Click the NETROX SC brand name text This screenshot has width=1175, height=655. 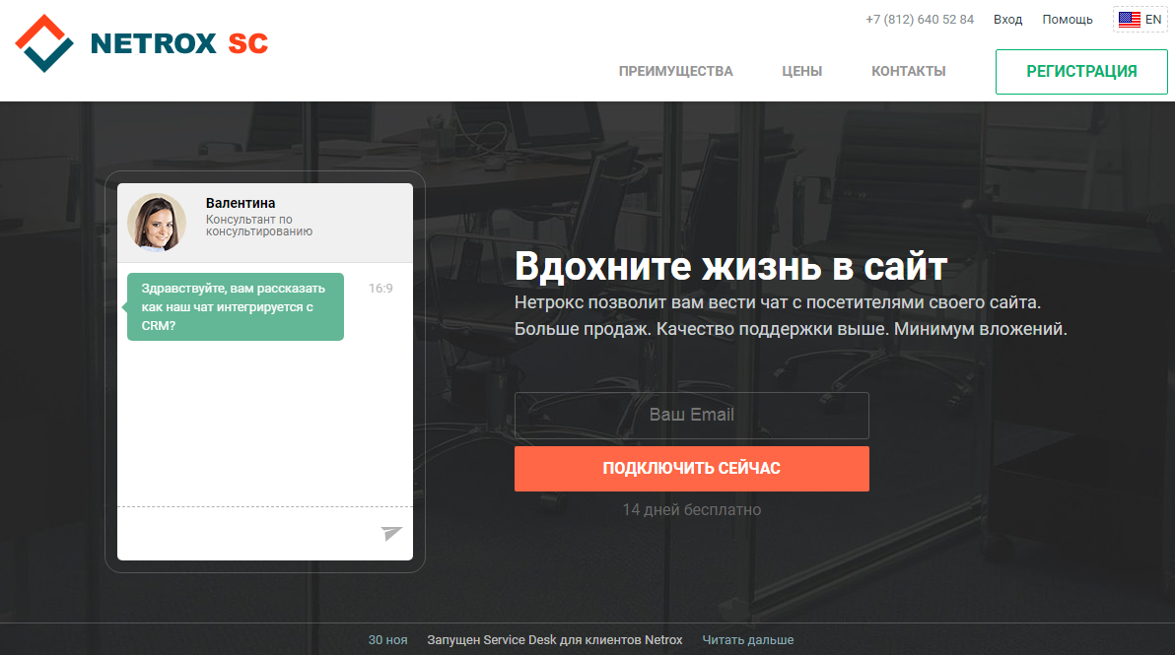click(x=179, y=43)
